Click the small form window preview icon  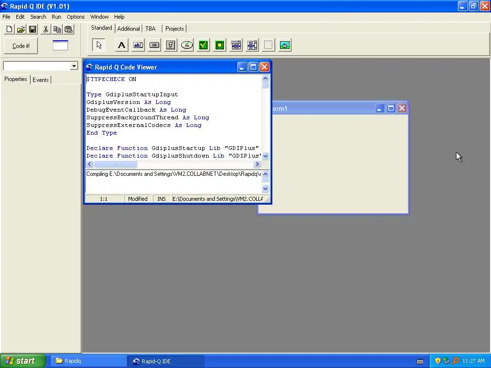pos(60,46)
